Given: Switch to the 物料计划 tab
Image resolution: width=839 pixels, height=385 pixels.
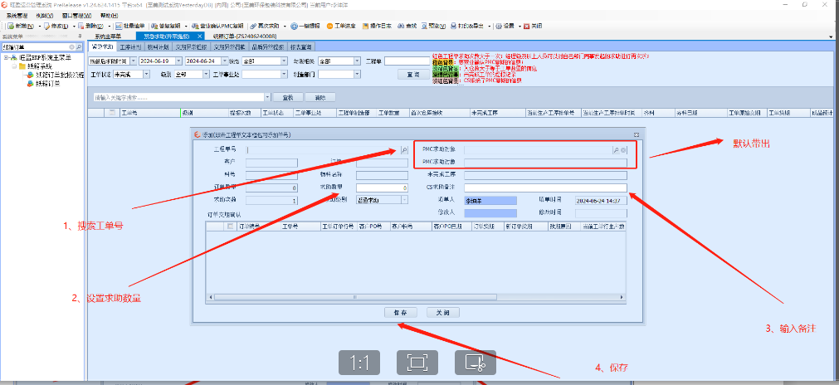Looking at the screenshot, I should [159, 47].
